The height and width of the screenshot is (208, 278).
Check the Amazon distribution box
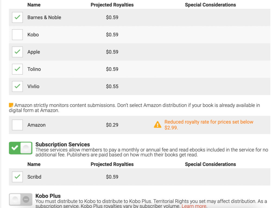point(17,125)
